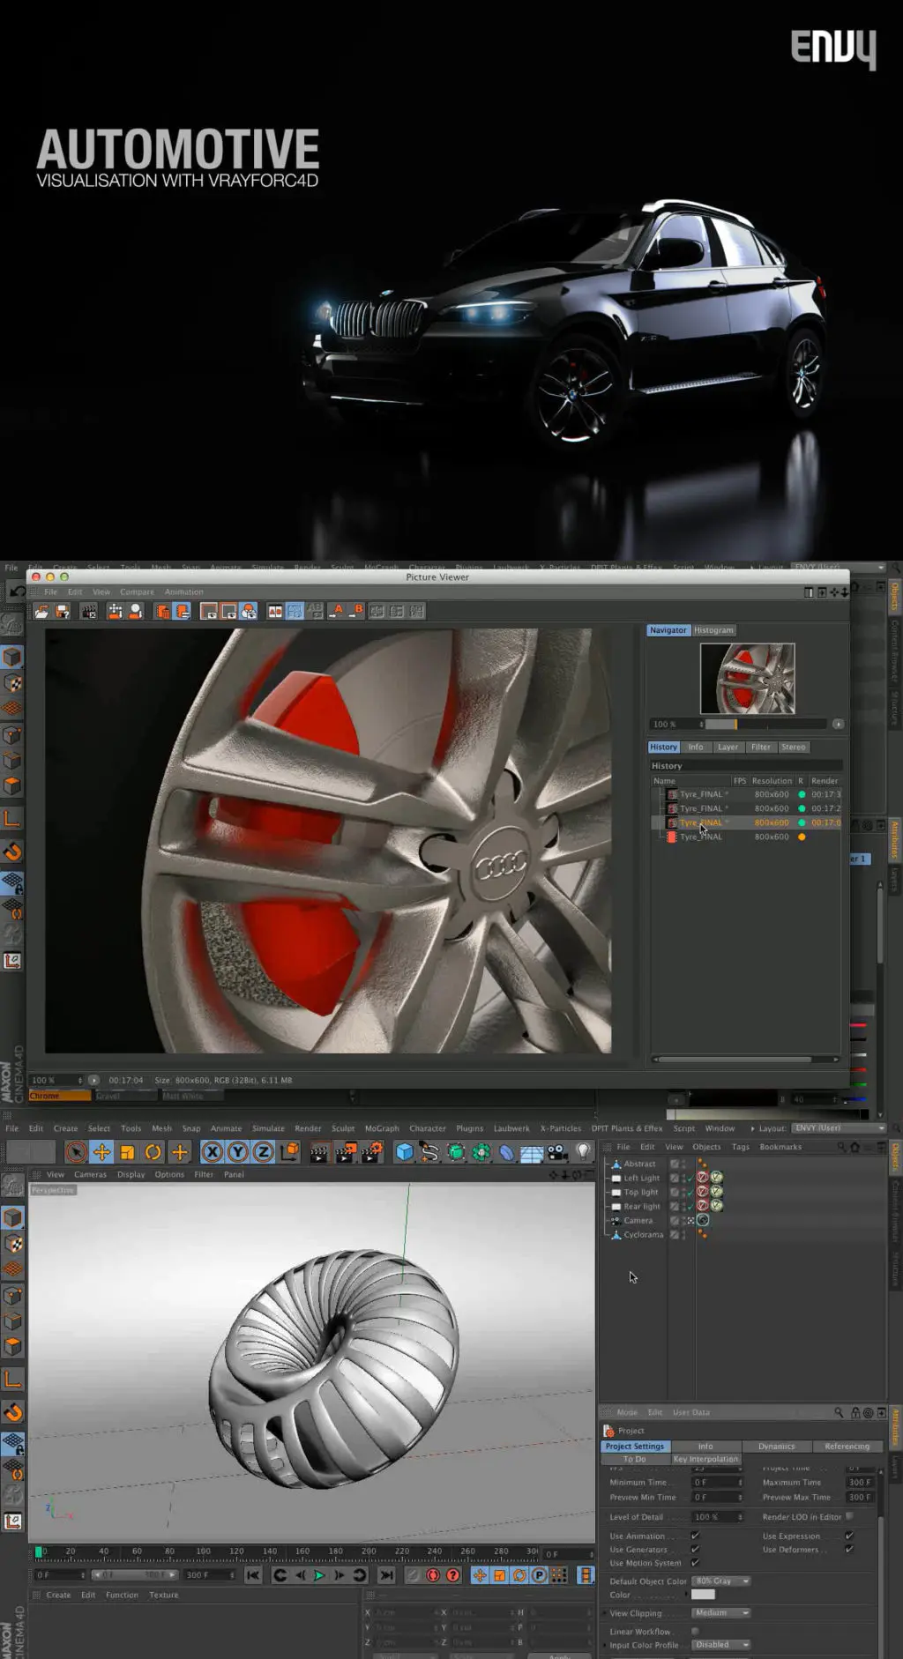Switch to the Histogram tab
Image resolution: width=903 pixels, height=1659 pixels.
(x=713, y=630)
